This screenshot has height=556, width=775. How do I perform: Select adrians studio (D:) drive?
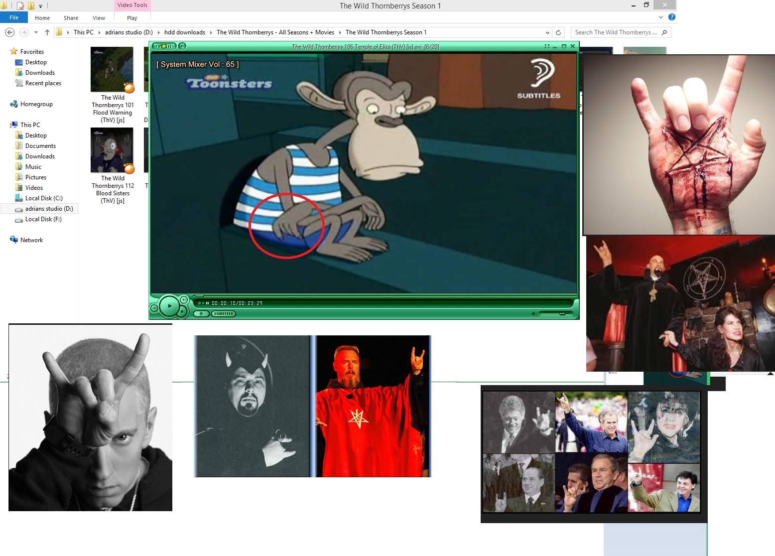pyautogui.click(x=49, y=209)
